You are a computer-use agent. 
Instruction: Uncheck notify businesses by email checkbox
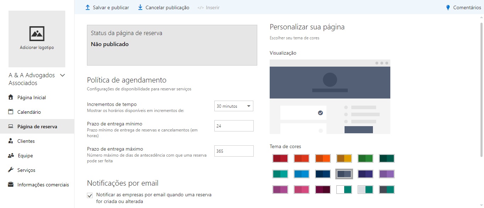click(90, 195)
